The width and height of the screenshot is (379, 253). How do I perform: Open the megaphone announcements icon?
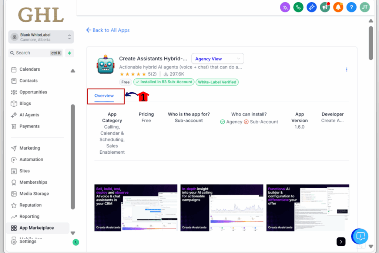click(x=325, y=7)
